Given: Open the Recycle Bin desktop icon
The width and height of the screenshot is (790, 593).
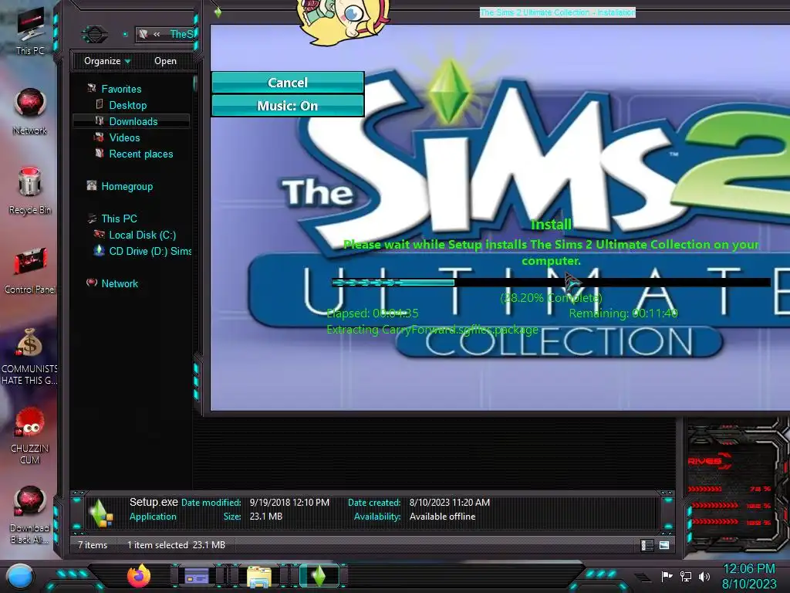Looking at the screenshot, I should 30,191.
